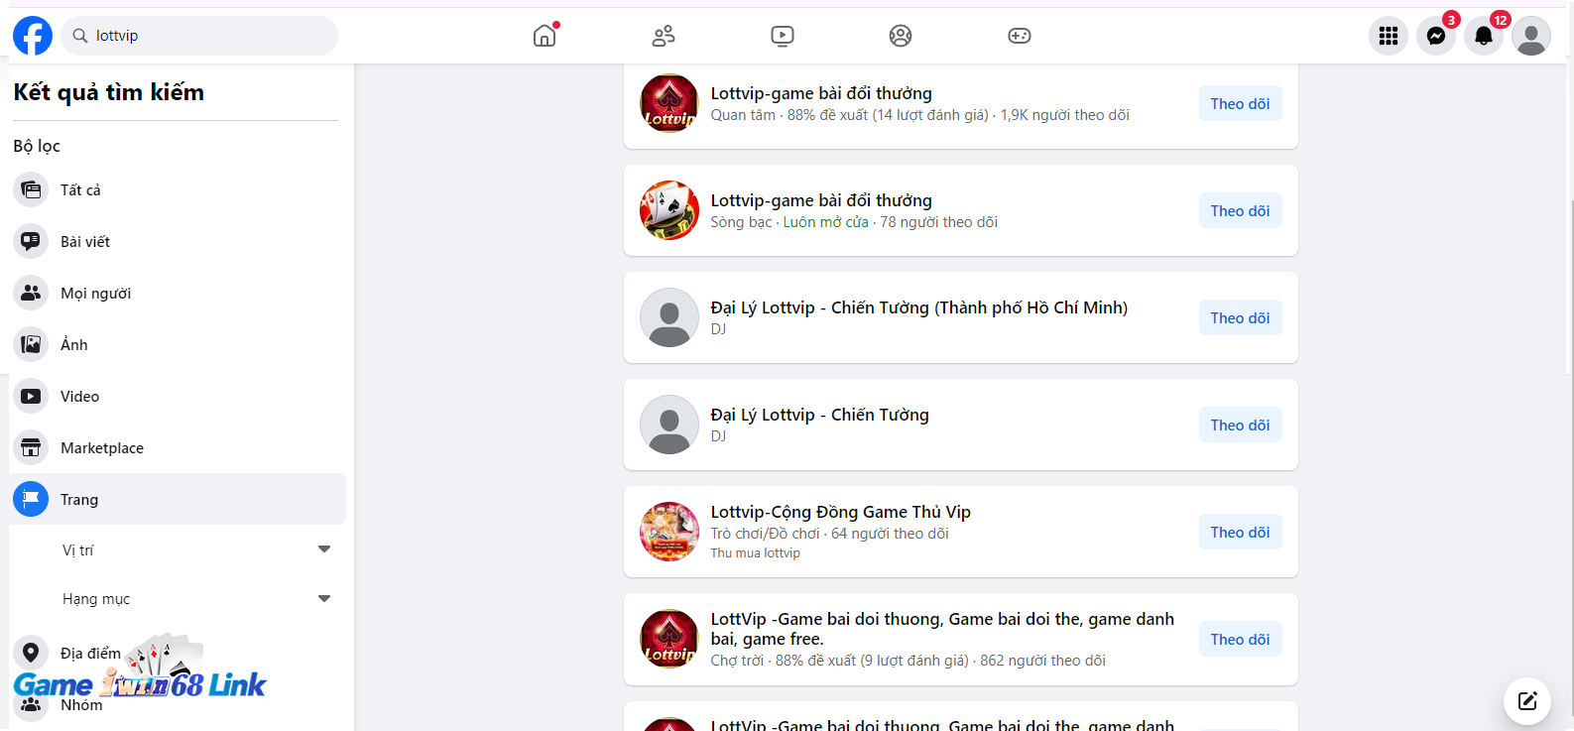Open the Friends icon in top bar
This screenshot has height=731, width=1574.
click(x=664, y=36)
